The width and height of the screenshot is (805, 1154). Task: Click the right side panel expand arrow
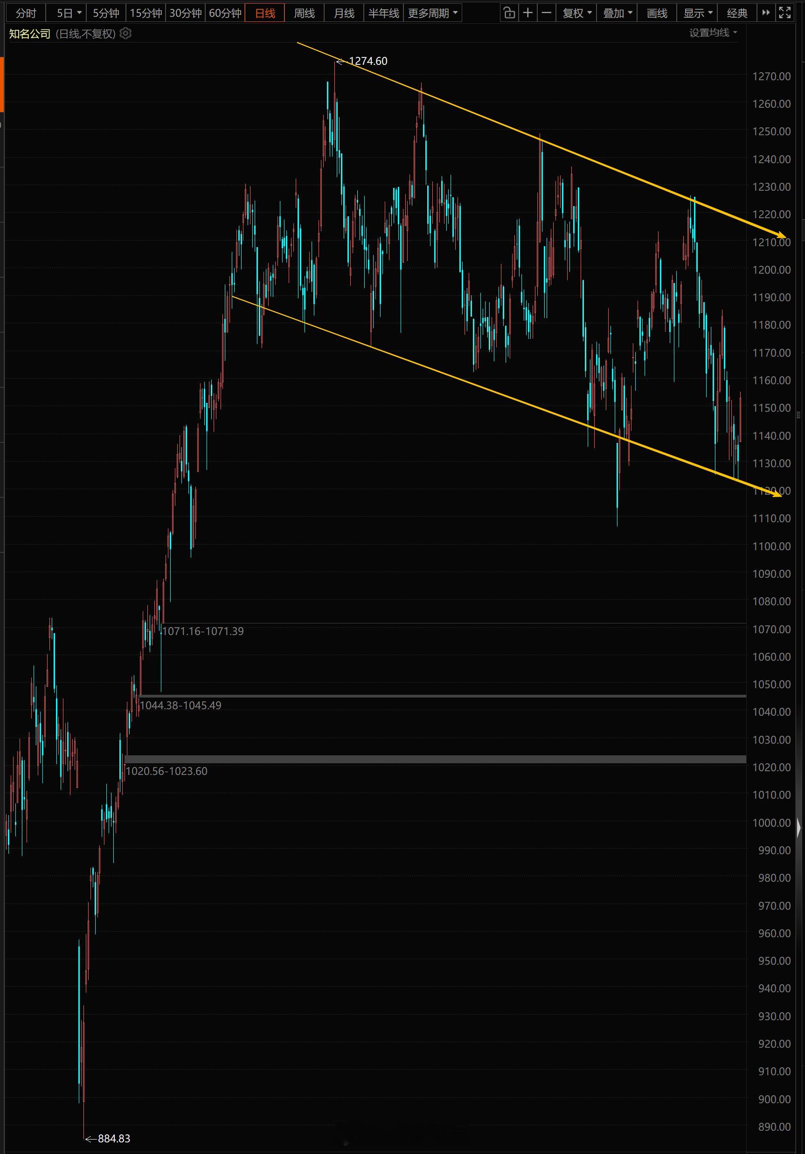tap(799, 827)
